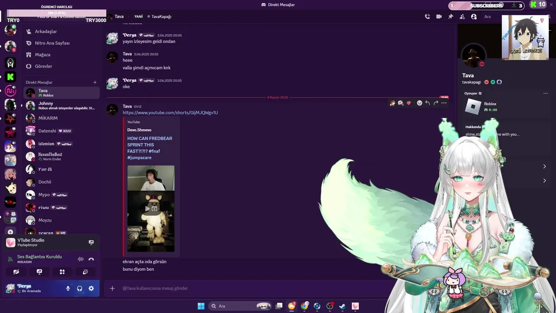Open soundboard in voice panel

86,272
